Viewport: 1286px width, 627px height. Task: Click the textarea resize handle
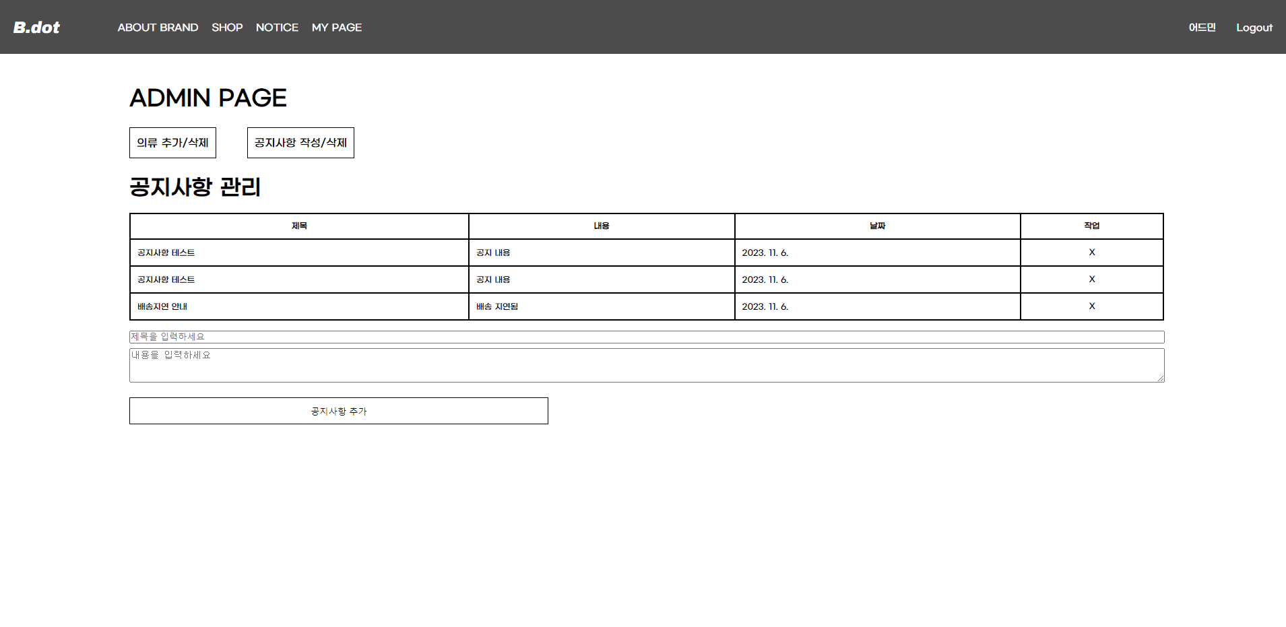[x=1161, y=378]
